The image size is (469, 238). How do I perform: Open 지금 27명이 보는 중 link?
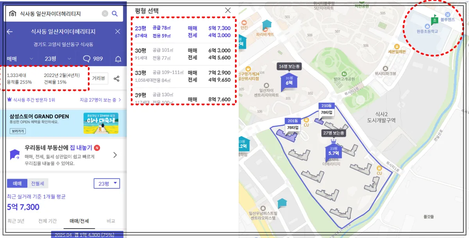coord(100,100)
